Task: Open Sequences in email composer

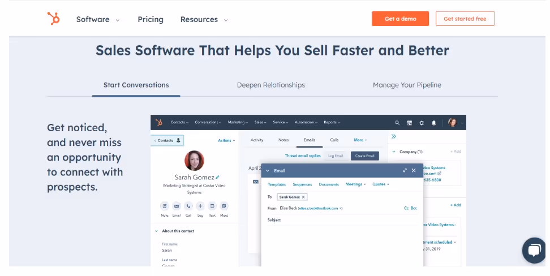Action: point(302,184)
